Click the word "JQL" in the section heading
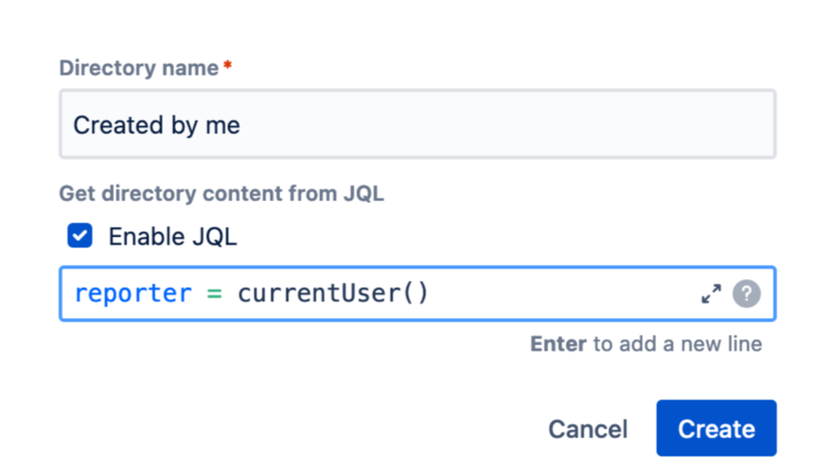This screenshot has height=474, width=834. 362,194
